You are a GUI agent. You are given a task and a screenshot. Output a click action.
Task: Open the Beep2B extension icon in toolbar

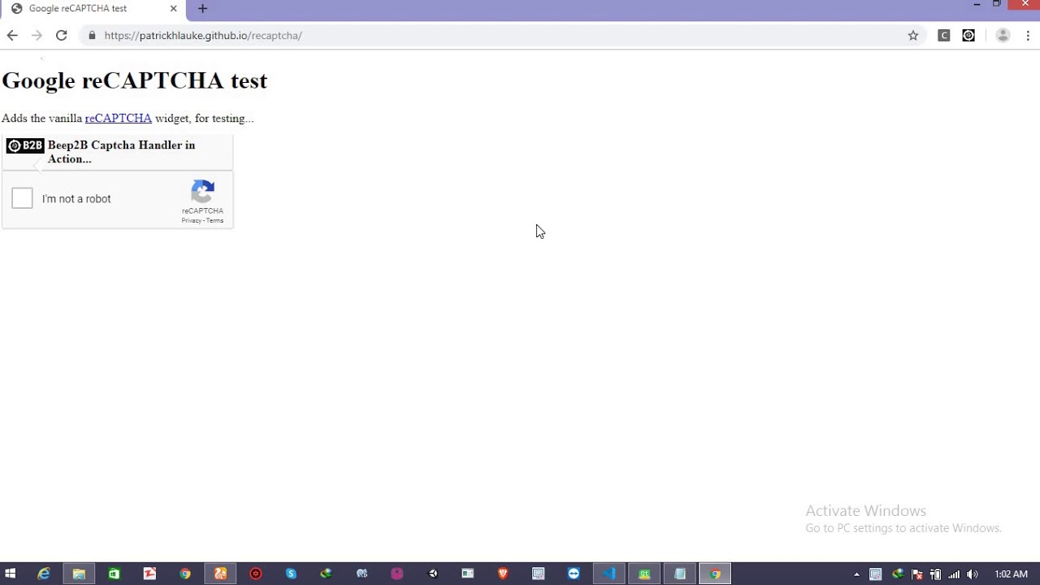click(968, 36)
